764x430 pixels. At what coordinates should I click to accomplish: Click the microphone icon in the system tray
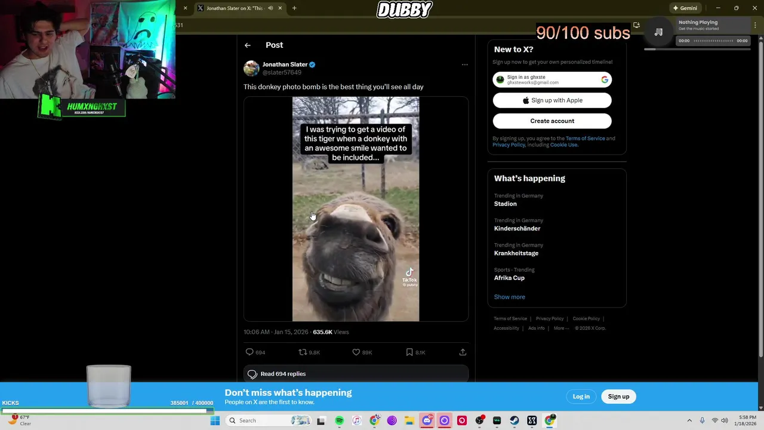[x=702, y=420]
